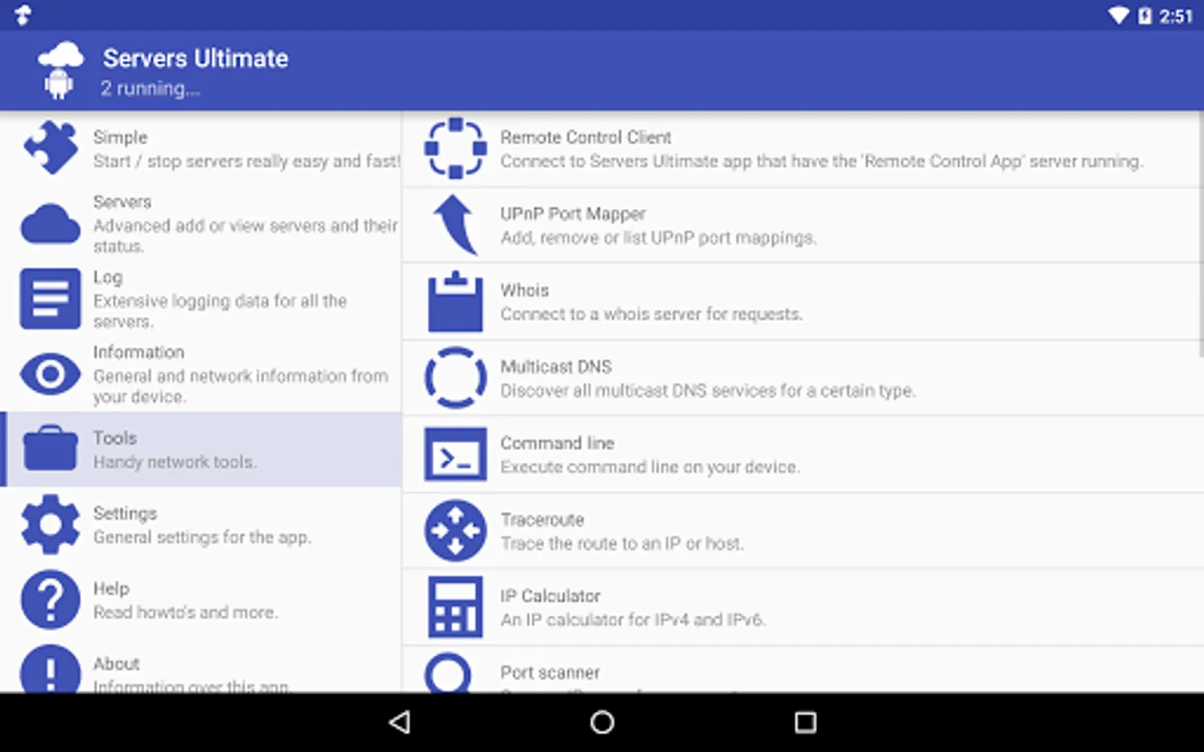Tap 'Advanced add or view servers' description
The height and width of the screenshot is (752, 1204).
pos(245,236)
